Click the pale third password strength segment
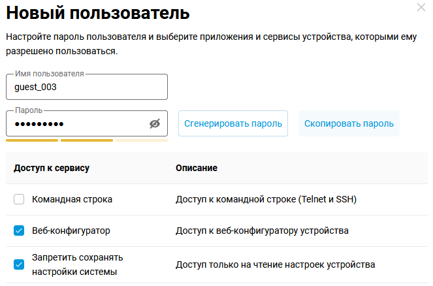 click(142, 140)
